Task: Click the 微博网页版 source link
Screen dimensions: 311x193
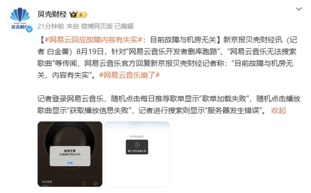Action: coord(97,26)
